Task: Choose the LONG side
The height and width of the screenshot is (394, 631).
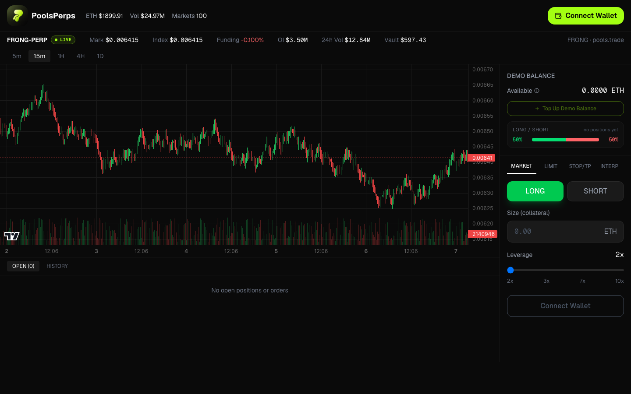Action: point(535,191)
